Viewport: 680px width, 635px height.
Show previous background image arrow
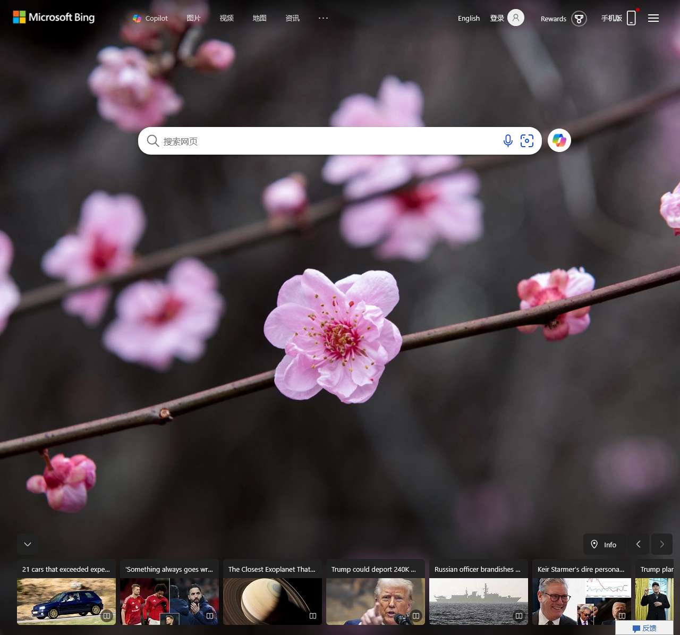[639, 544]
